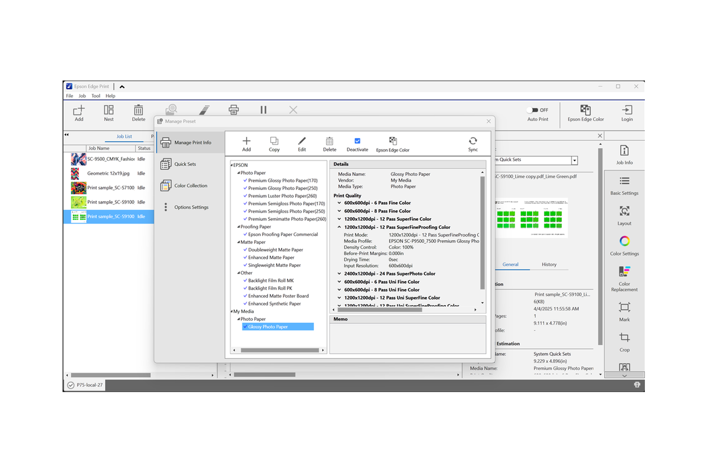Click the Status column header
Viewport: 708px width, 472px height.
145,149
